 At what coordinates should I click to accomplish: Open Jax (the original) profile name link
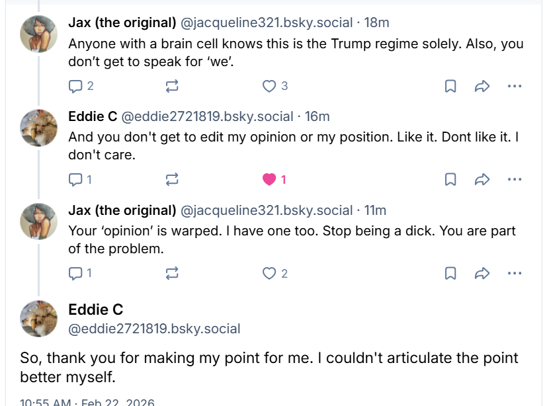pos(122,22)
